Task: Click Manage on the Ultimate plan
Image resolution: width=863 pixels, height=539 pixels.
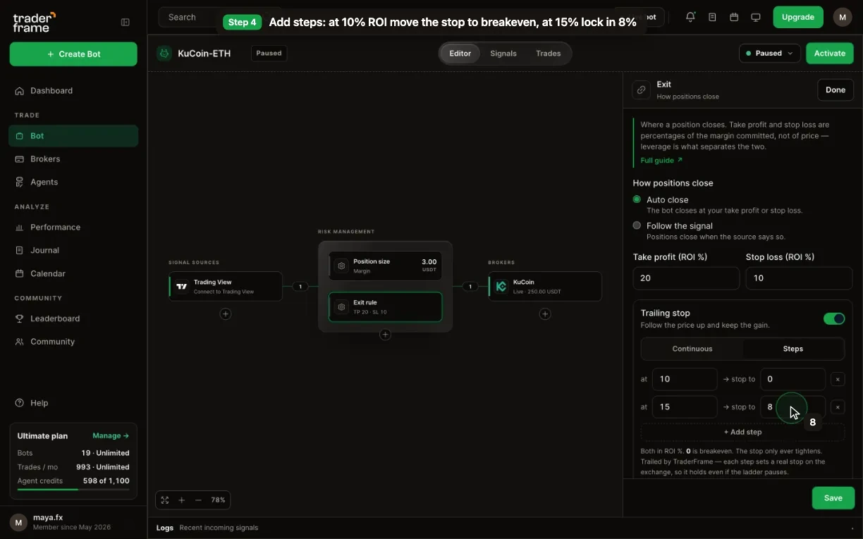Action: (x=111, y=436)
